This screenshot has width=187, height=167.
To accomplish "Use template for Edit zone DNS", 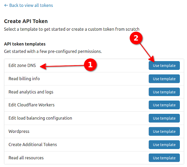I will pyautogui.click(x=164, y=65).
